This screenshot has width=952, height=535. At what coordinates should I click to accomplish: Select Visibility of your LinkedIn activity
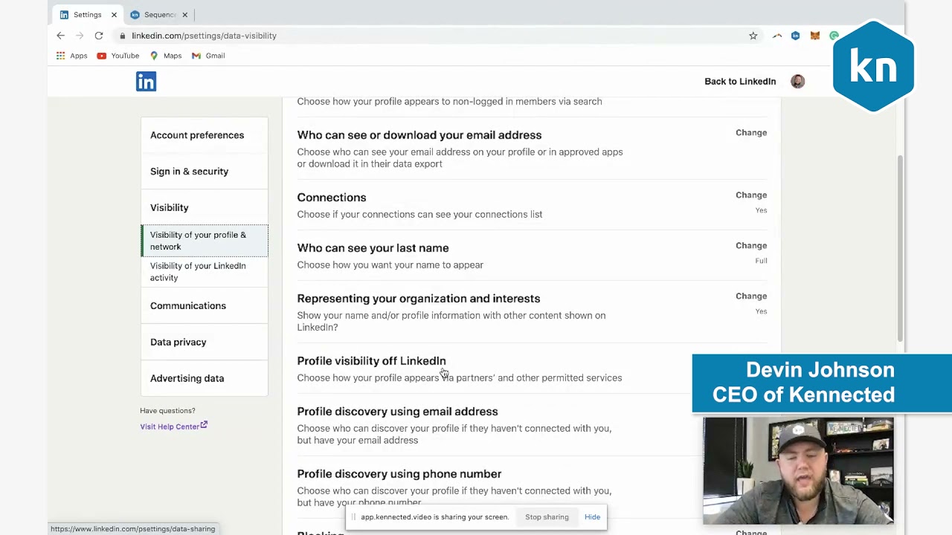click(205, 272)
